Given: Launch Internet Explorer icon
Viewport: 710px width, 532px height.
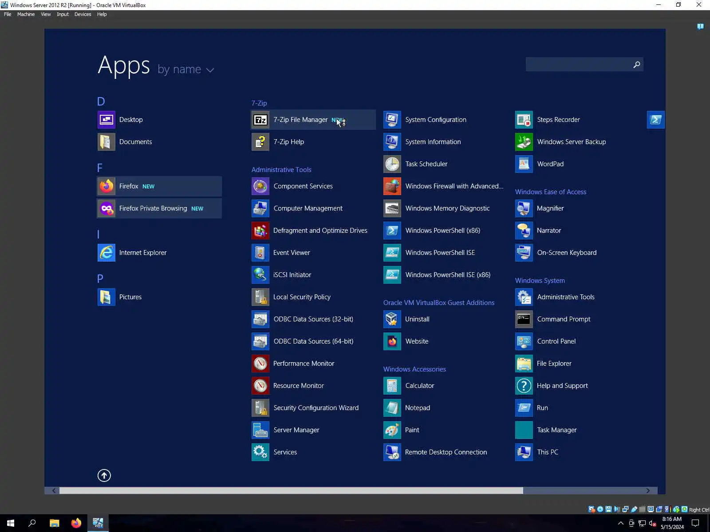Looking at the screenshot, I should click(106, 253).
